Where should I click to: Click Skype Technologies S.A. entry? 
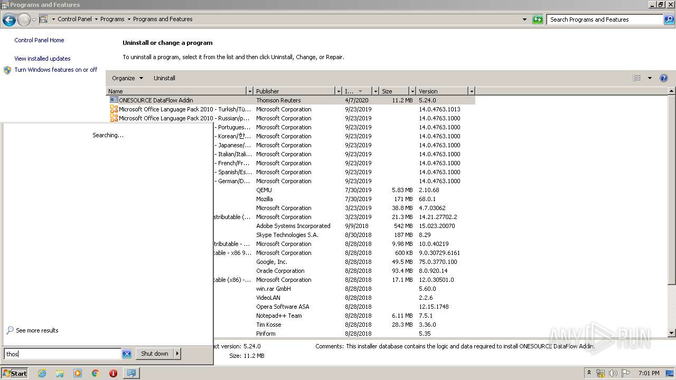point(287,235)
